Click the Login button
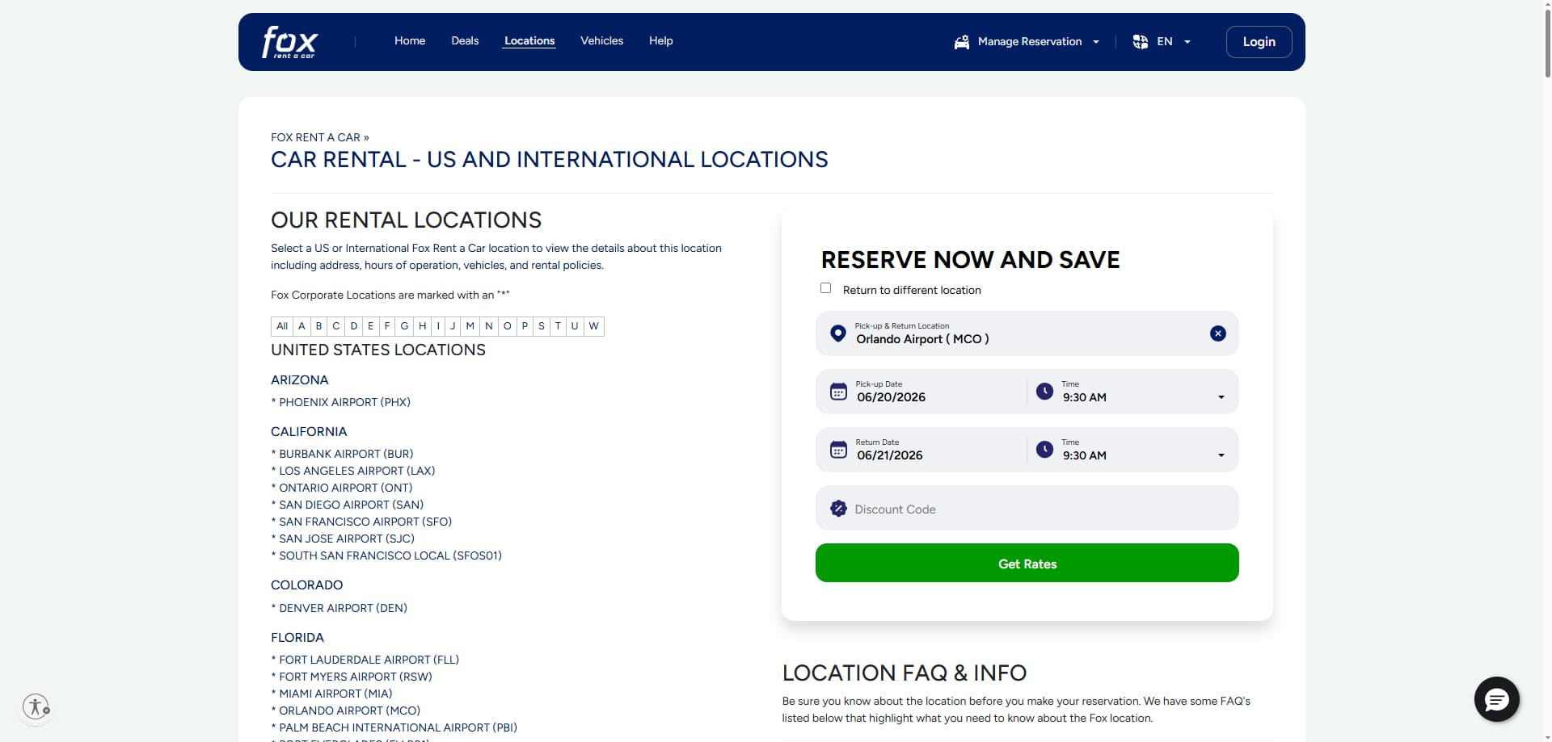This screenshot has height=742, width=1552. [x=1259, y=42]
